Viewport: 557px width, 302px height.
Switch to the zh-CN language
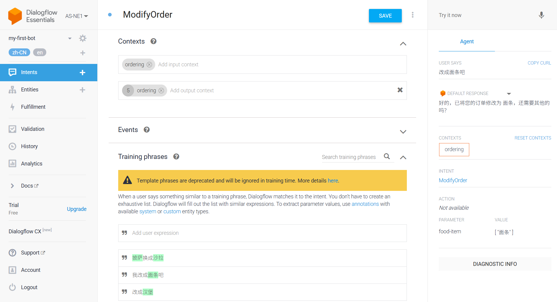pyautogui.click(x=19, y=53)
